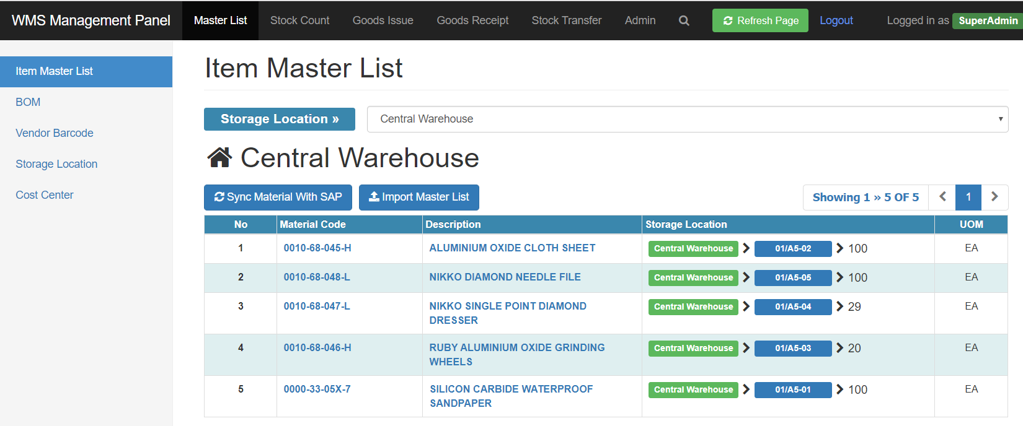
Task: Click Central Warehouse tag for row 3
Action: [693, 307]
